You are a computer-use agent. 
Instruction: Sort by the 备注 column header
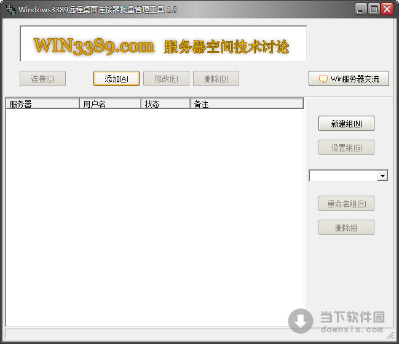pos(247,103)
